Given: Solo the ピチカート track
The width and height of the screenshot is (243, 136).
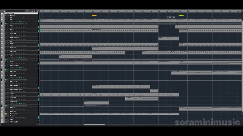Looking at the screenshot, I should coord(8,52).
